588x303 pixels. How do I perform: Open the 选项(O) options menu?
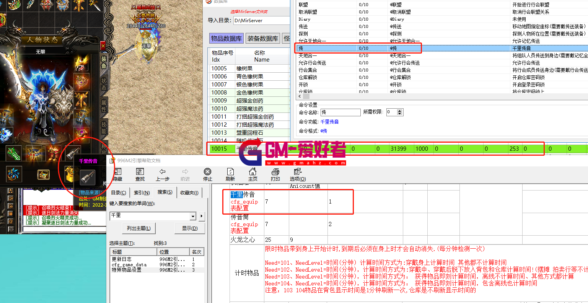coord(298,174)
